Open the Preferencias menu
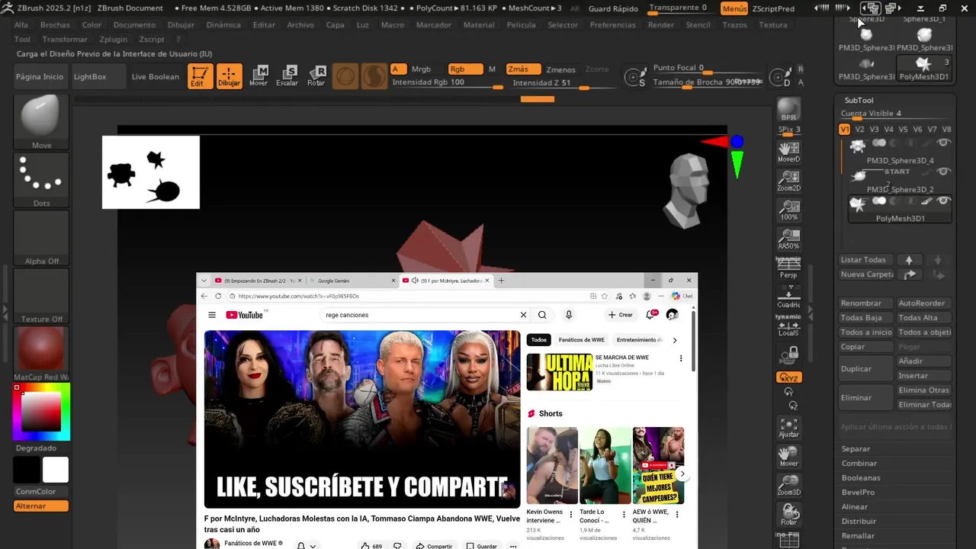Viewport: 976px width, 549px height. point(612,25)
